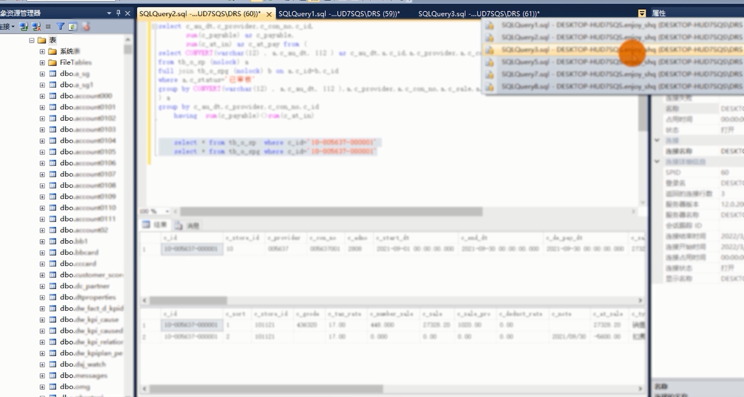Click the 27328.20 c_sale cell in second grid
Screen dimensions: 744x397
[x=437, y=325]
